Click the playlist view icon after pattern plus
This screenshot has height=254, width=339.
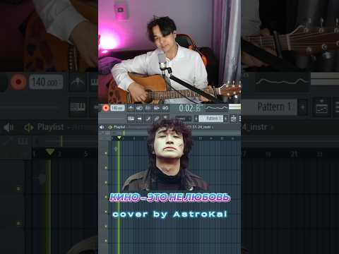(x=234, y=119)
